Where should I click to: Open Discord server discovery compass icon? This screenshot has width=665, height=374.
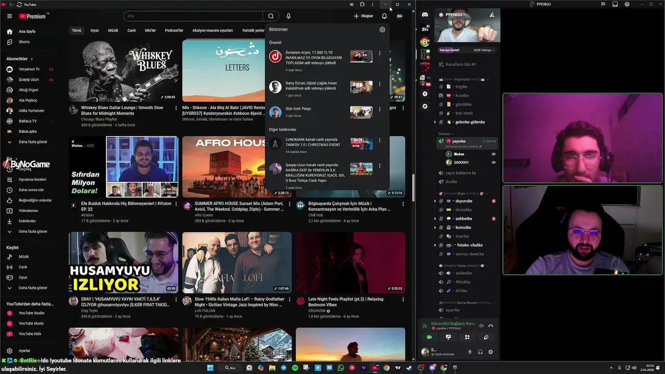pyautogui.click(x=425, y=106)
